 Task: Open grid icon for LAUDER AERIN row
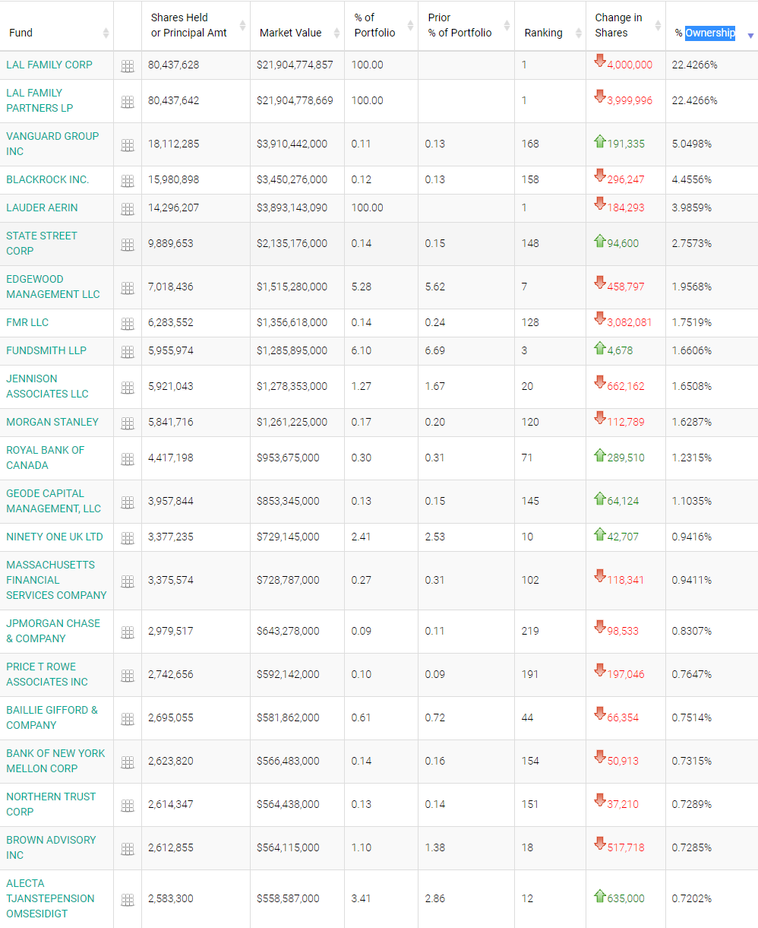click(128, 209)
